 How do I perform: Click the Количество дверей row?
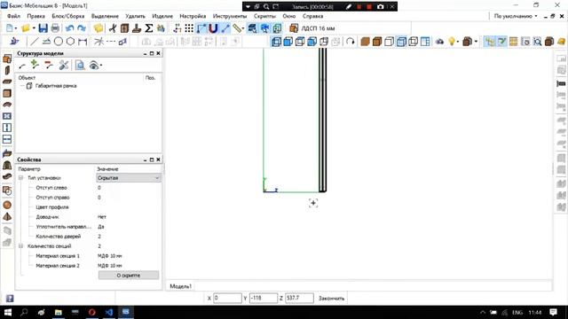point(89,237)
